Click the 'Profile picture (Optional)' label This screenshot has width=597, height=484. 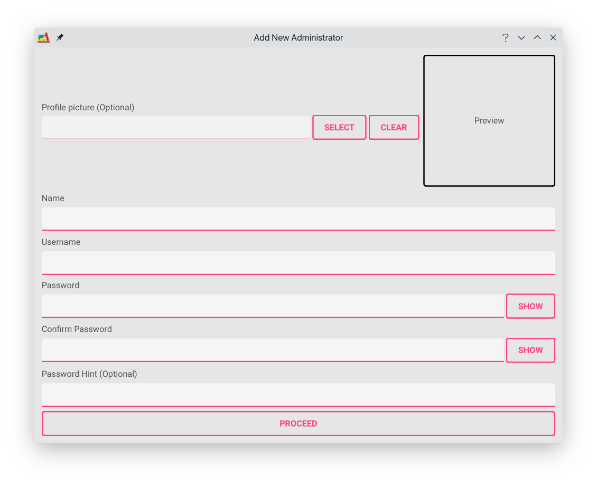click(88, 107)
